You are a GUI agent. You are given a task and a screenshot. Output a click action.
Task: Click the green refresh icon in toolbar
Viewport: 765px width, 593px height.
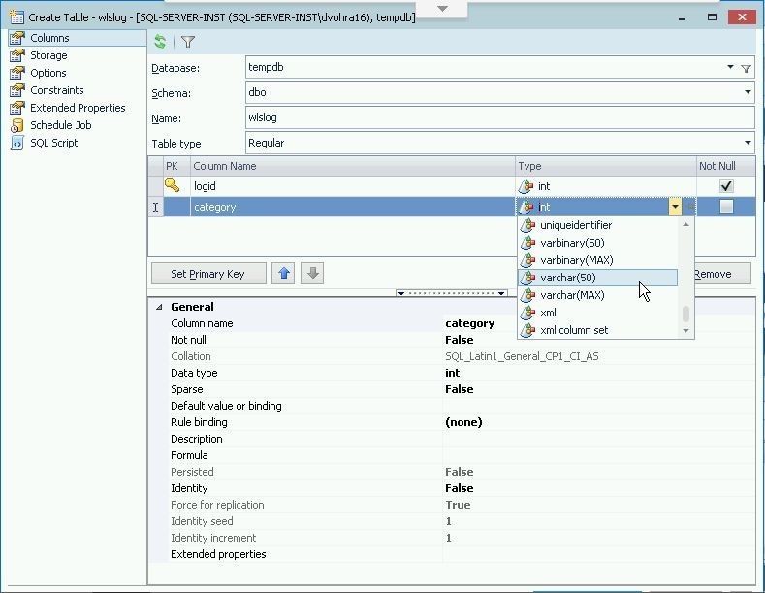coord(160,42)
